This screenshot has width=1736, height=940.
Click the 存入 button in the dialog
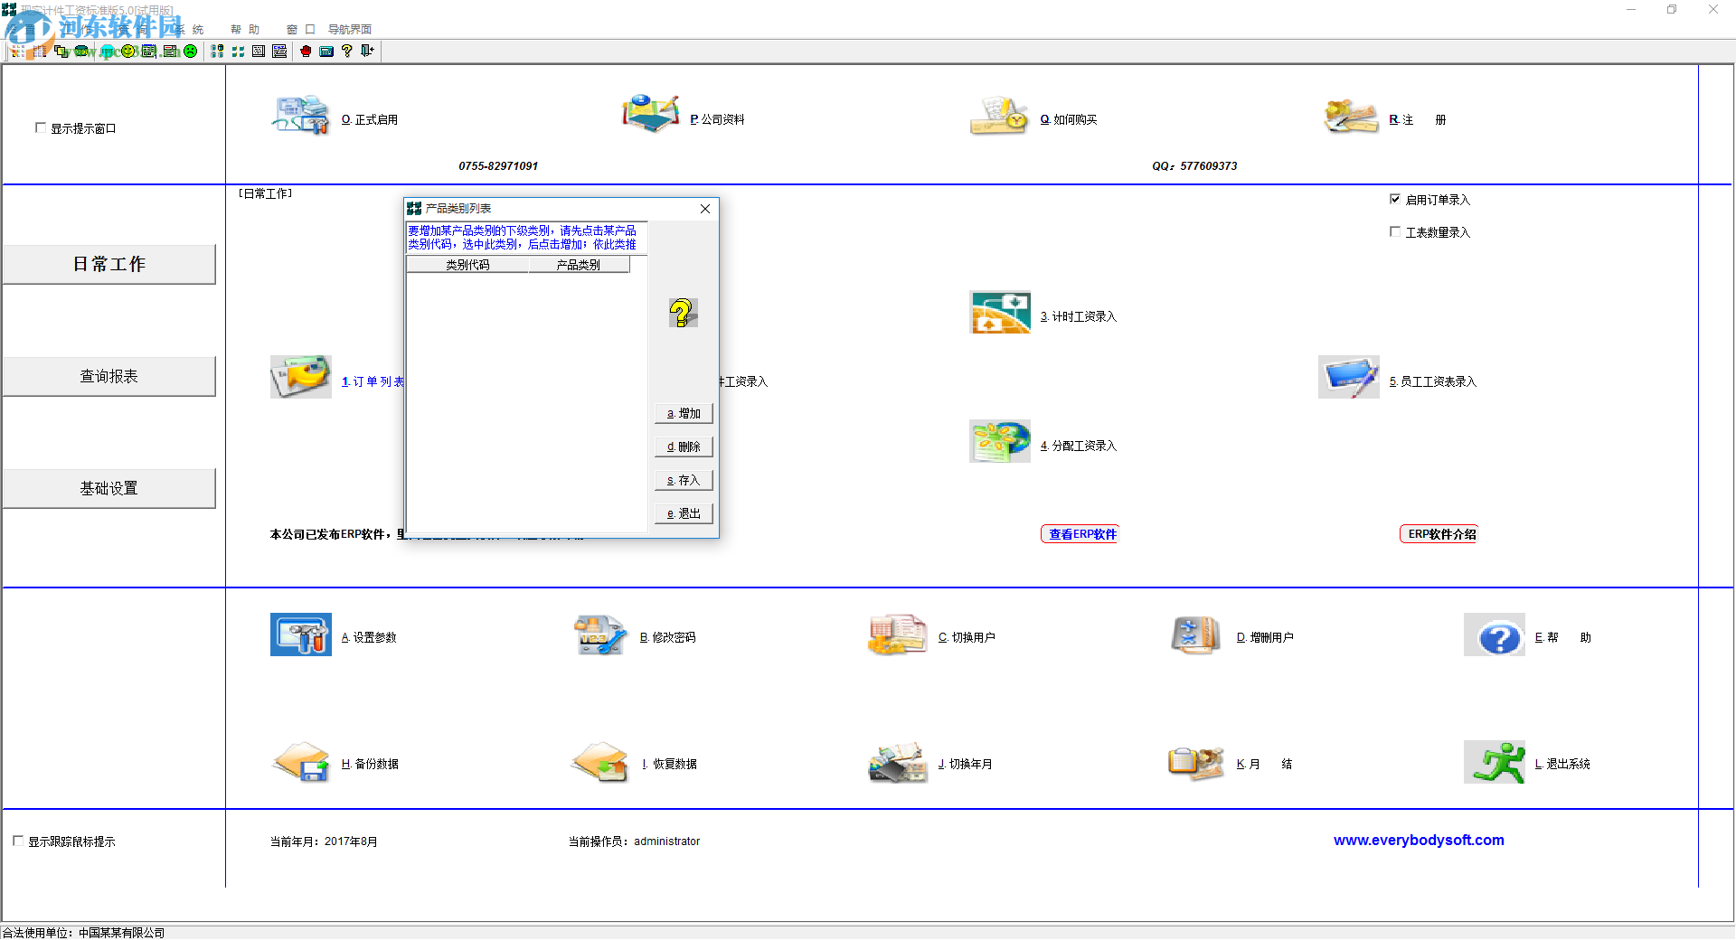coord(684,480)
